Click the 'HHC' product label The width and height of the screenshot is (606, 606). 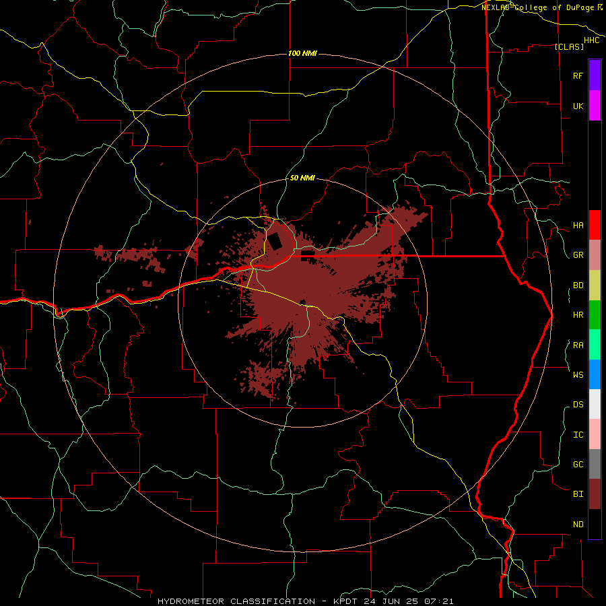[592, 40]
